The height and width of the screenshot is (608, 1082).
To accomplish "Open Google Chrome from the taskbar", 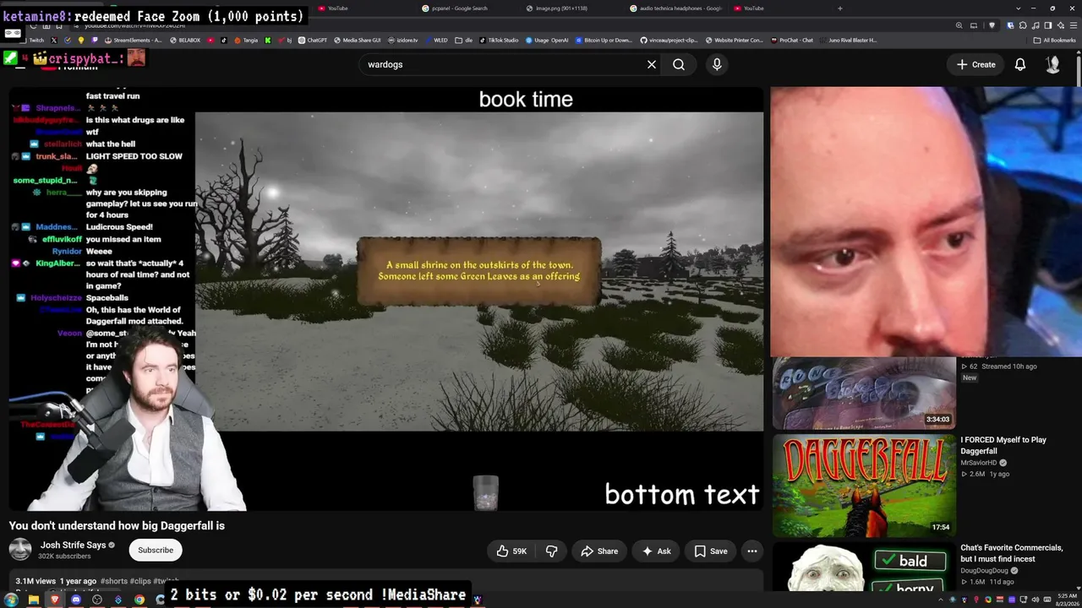I will (139, 600).
